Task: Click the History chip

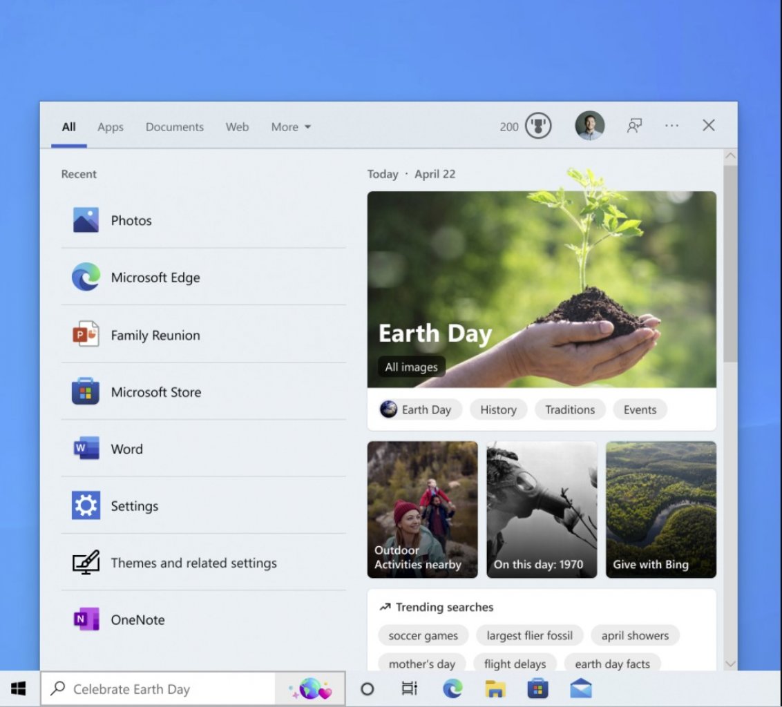Action: point(498,409)
